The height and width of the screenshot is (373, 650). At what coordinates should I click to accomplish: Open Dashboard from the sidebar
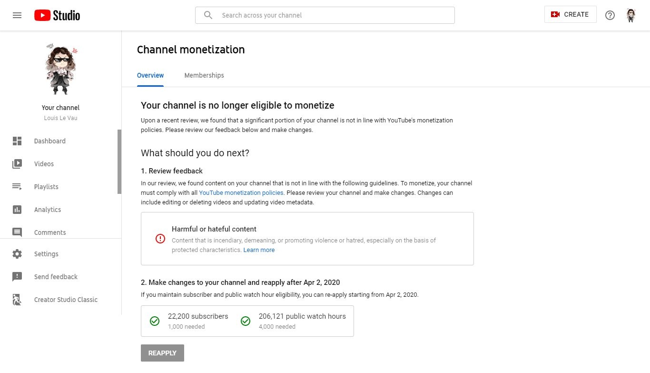click(x=61, y=141)
